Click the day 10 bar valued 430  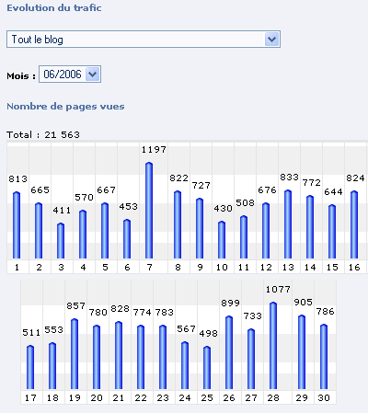(x=222, y=240)
